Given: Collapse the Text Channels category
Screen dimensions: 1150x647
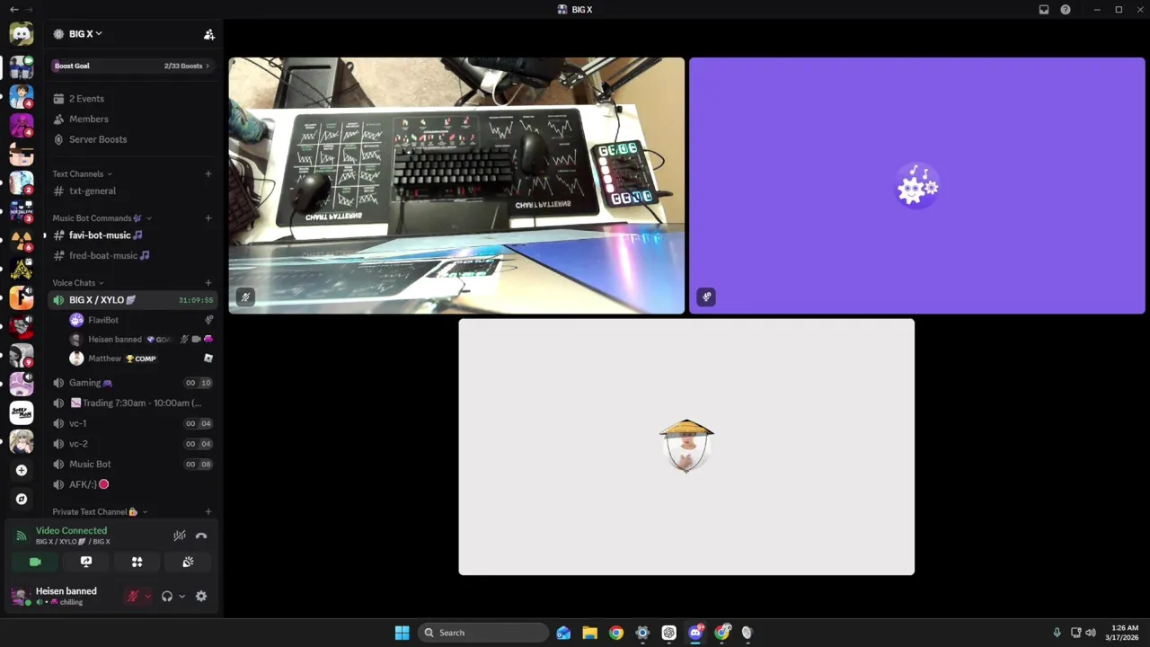Looking at the screenshot, I should pos(82,174).
